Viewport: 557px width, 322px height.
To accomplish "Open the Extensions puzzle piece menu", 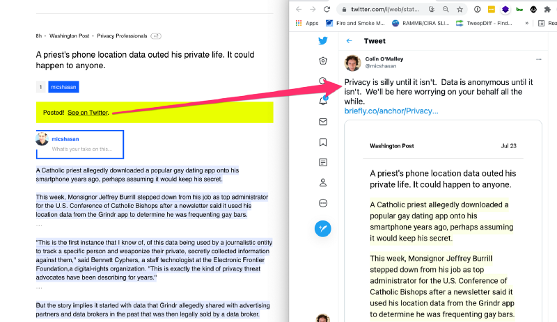I will [x=547, y=10].
